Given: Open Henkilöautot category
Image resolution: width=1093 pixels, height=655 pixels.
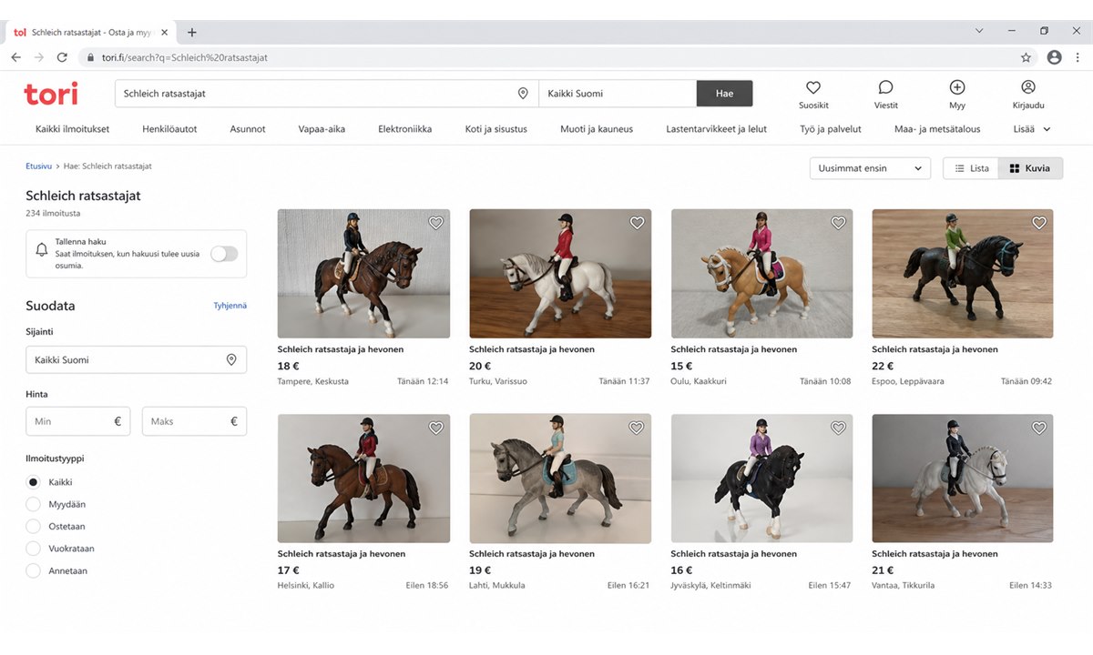Looking at the screenshot, I should 169,129.
